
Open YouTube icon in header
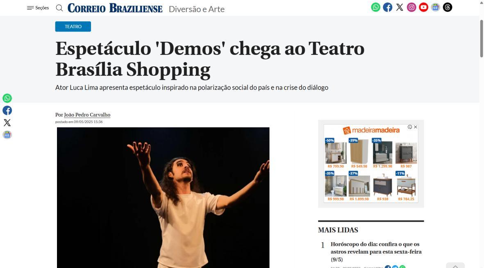click(x=423, y=7)
